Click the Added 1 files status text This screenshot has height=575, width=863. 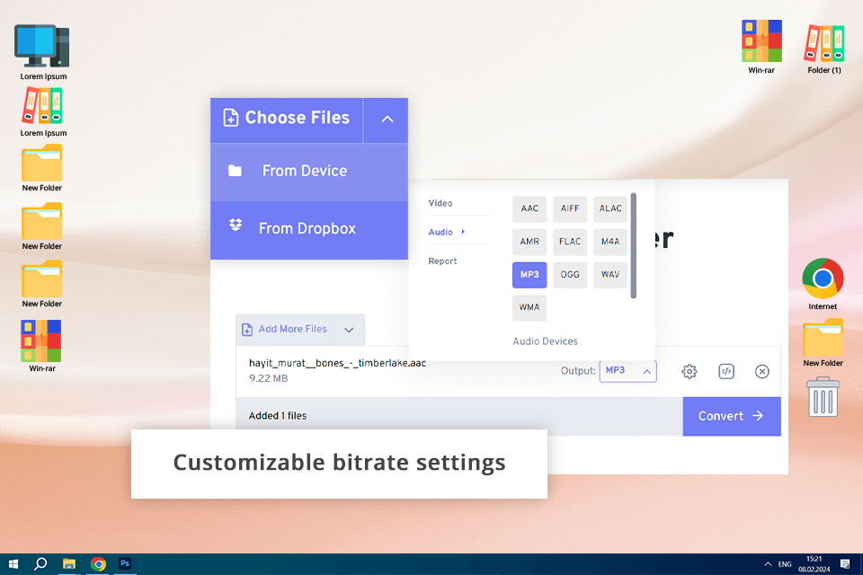(278, 416)
